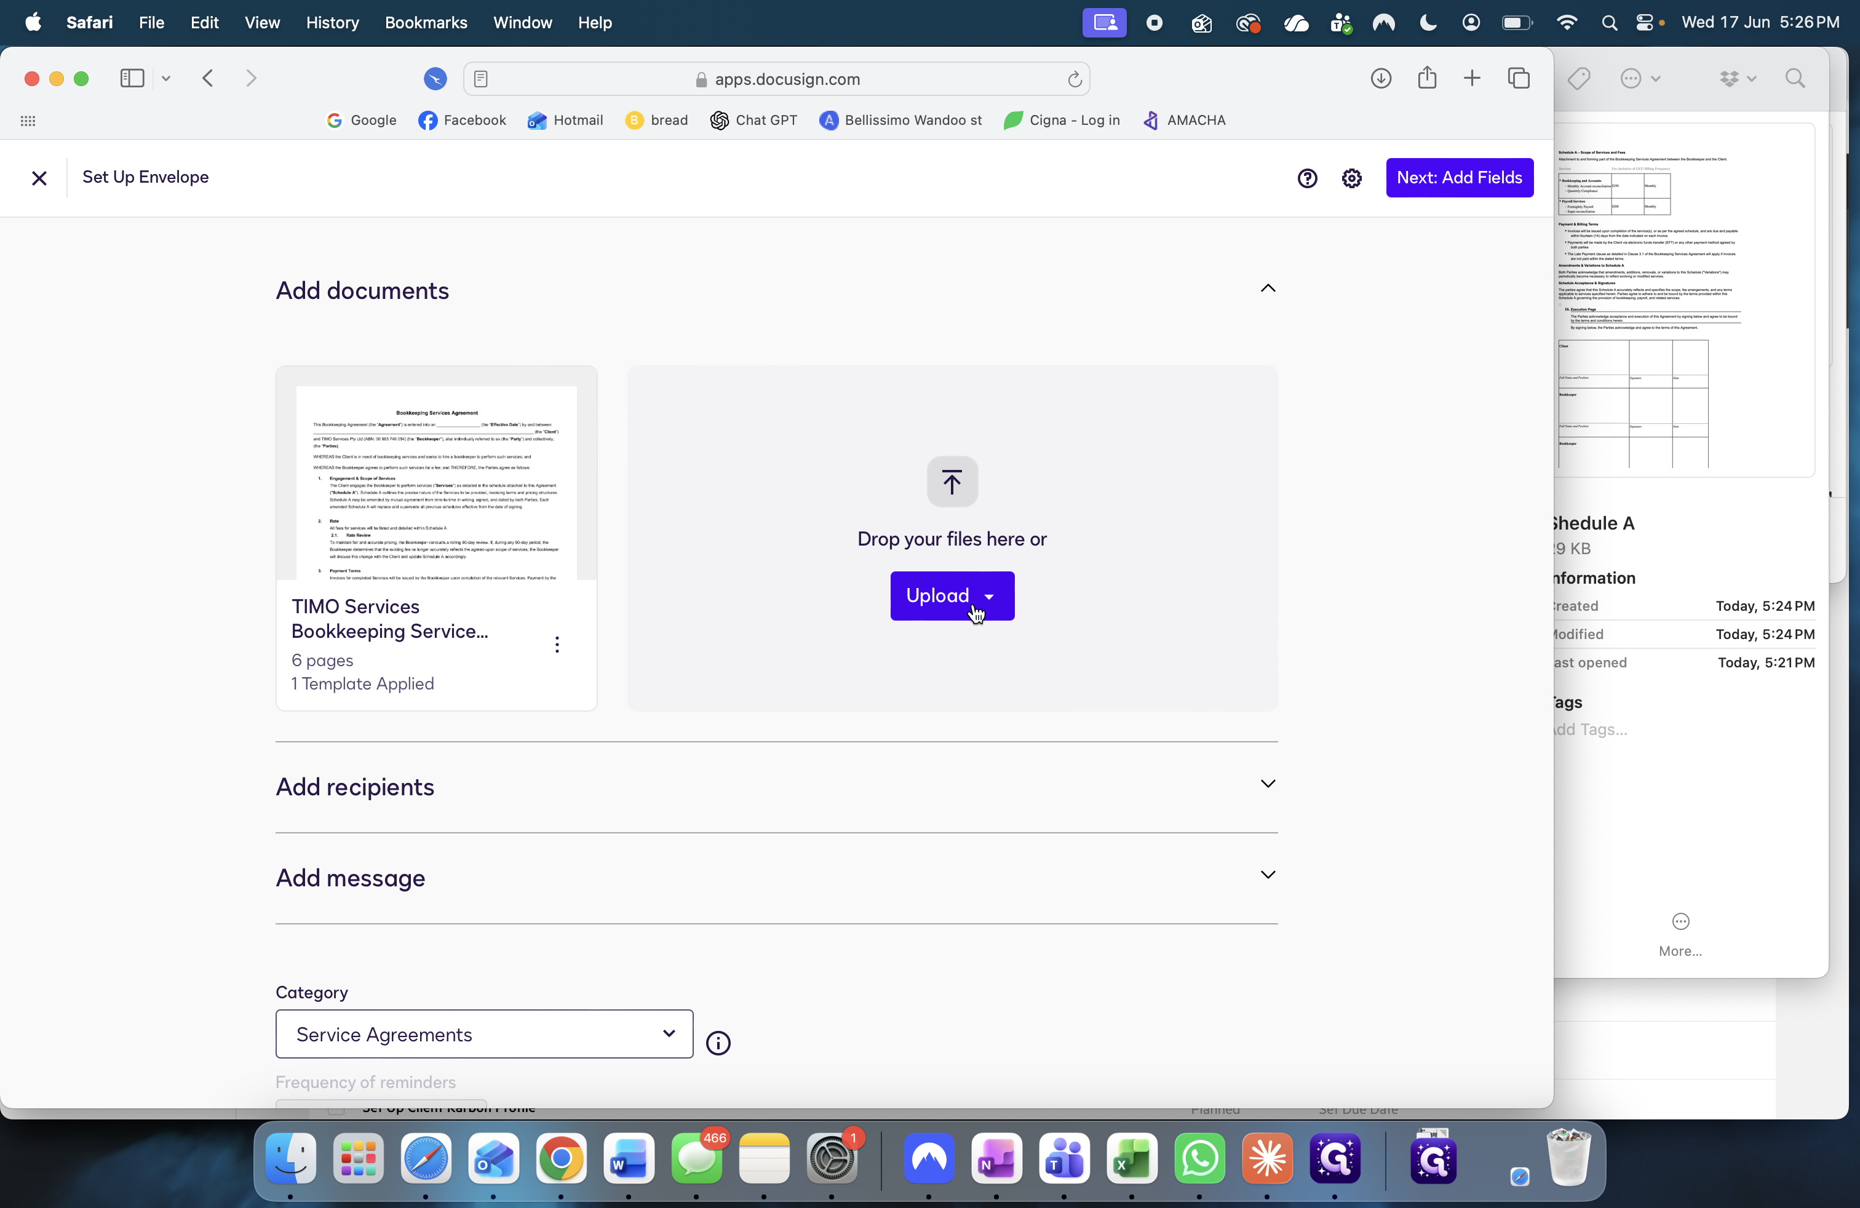Open Safari sidebar options chevron
The height and width of the screenshot is (1208, 1860).
[165, 78]
